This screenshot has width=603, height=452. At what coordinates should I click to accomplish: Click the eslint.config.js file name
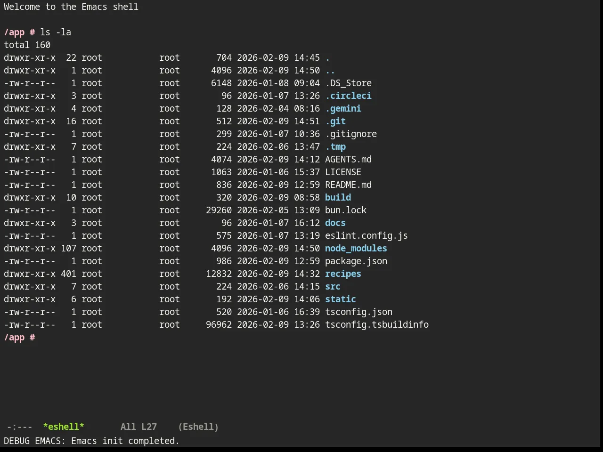pyautogui.click(x=367, y=235)
